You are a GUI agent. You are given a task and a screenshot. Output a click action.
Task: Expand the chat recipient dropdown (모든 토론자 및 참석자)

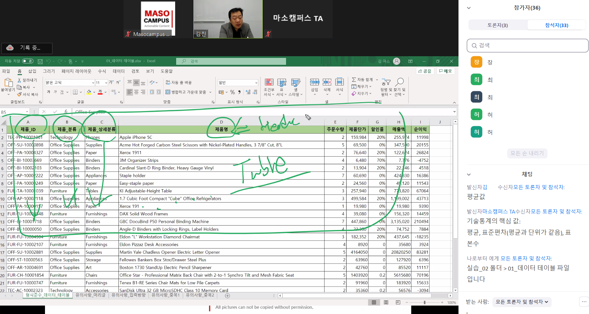[522, 302]
